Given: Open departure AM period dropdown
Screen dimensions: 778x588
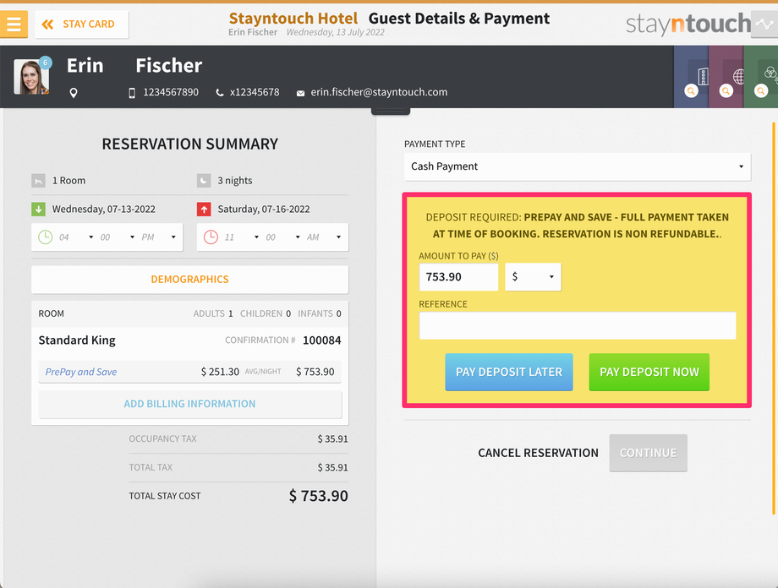Looking at the screenshot, I should [x=324, y=237].
